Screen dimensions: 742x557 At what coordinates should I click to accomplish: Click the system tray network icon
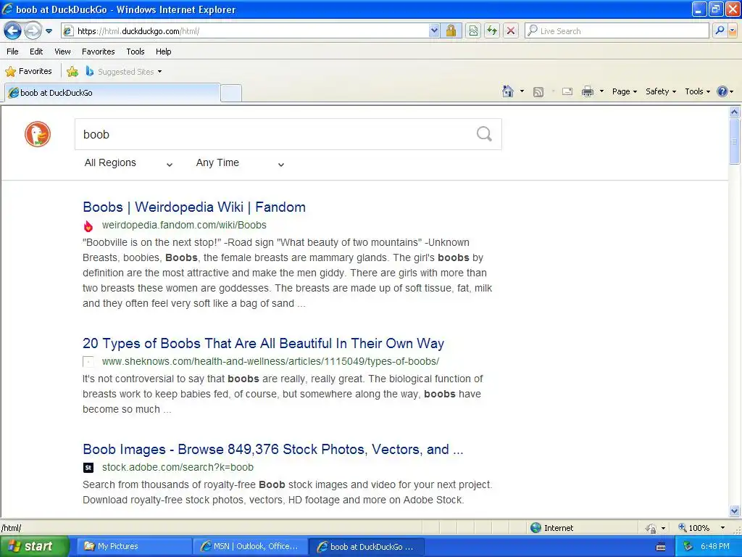pyautogui.click(x=688, y=547)
